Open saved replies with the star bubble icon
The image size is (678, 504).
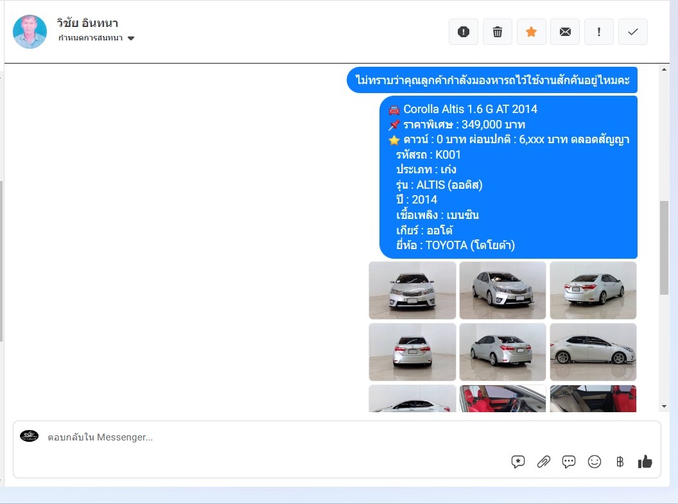517,462
